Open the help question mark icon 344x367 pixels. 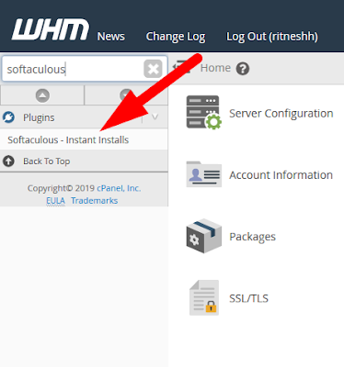coord(243,69)
